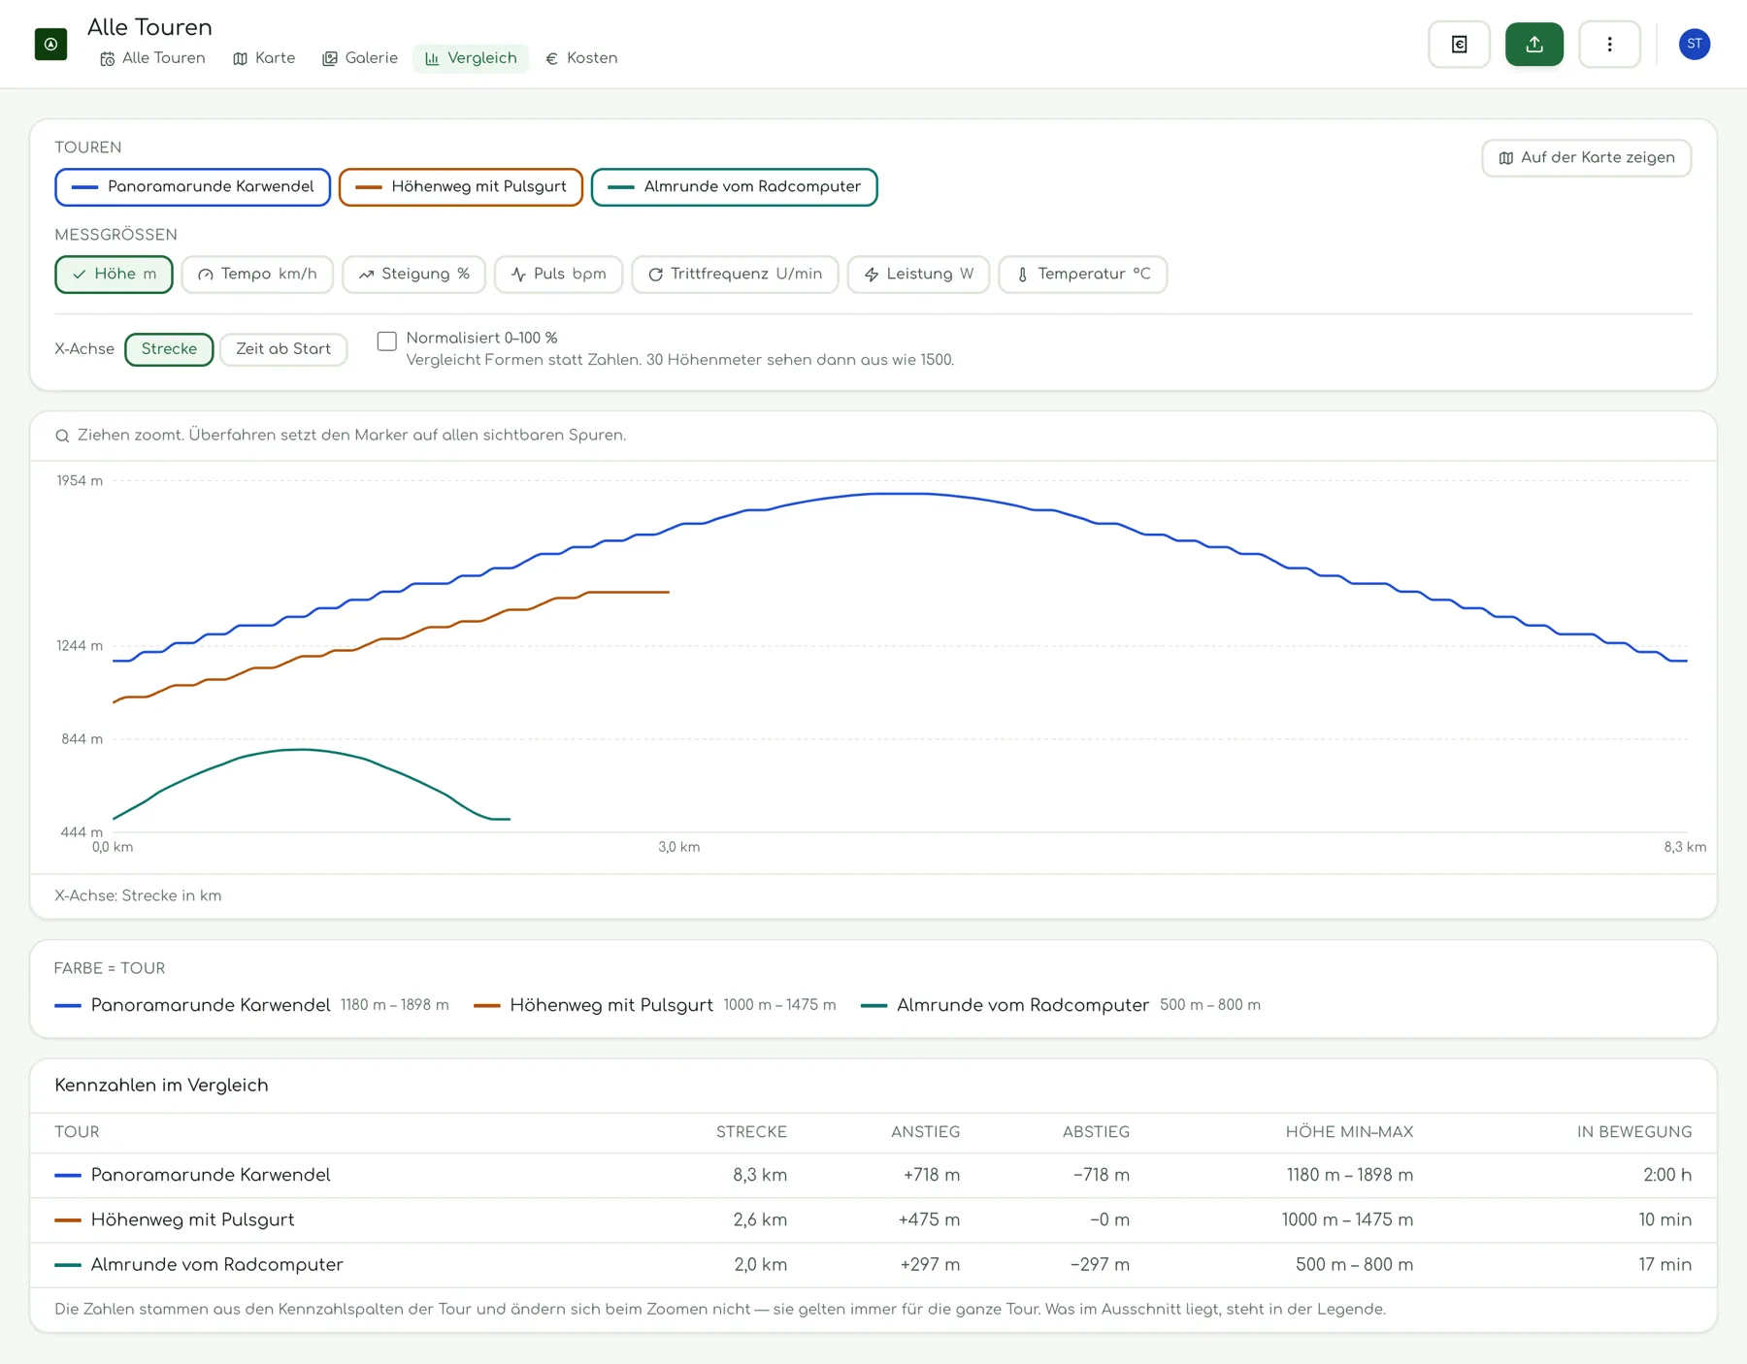1747x1364 pixels.
Task: Click Panoramarunde Karwendel legend entry
Action: coord(251,1005)
